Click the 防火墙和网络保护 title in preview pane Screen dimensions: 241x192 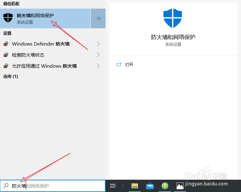[173, 37]
